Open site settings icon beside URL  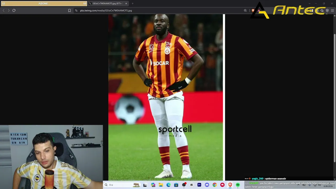coord(76,10)
